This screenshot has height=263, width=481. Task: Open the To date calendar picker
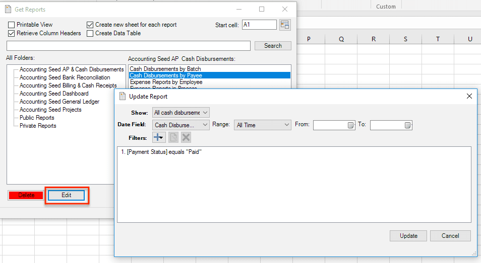(407, 125)
